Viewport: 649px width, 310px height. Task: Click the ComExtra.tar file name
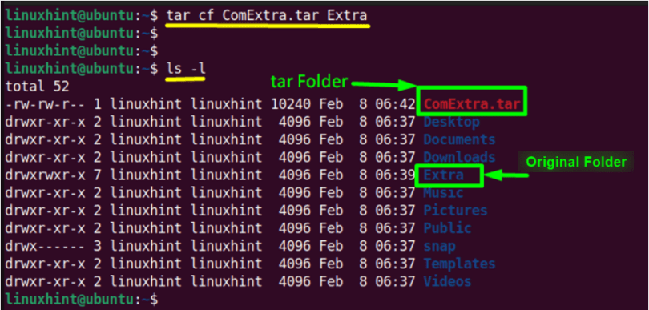(471, 104)
